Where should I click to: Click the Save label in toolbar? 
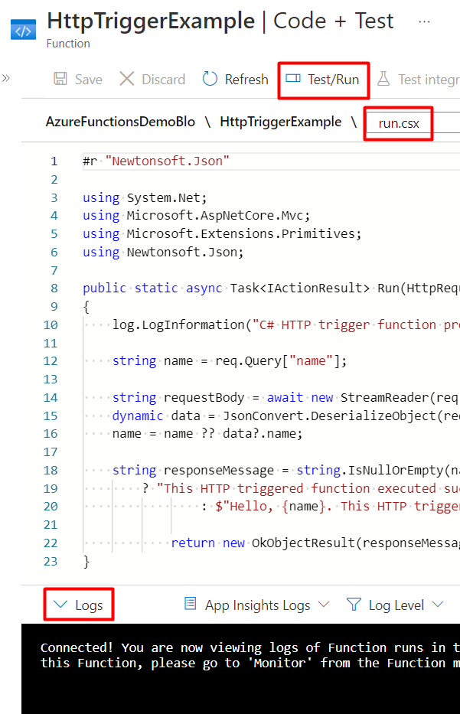(x=88, y=80)
